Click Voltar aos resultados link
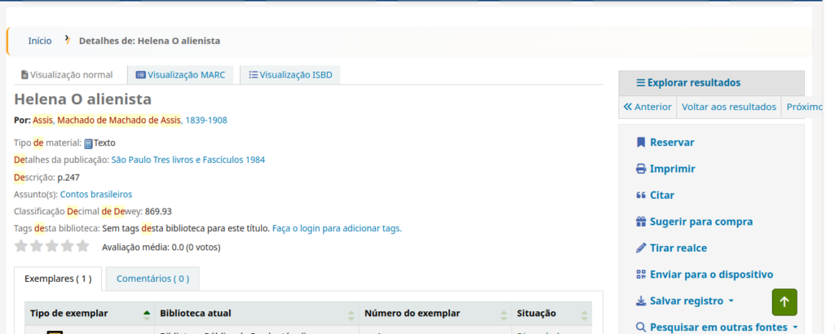The height and width of the screenshot is (334, 835). pos(728,107)
